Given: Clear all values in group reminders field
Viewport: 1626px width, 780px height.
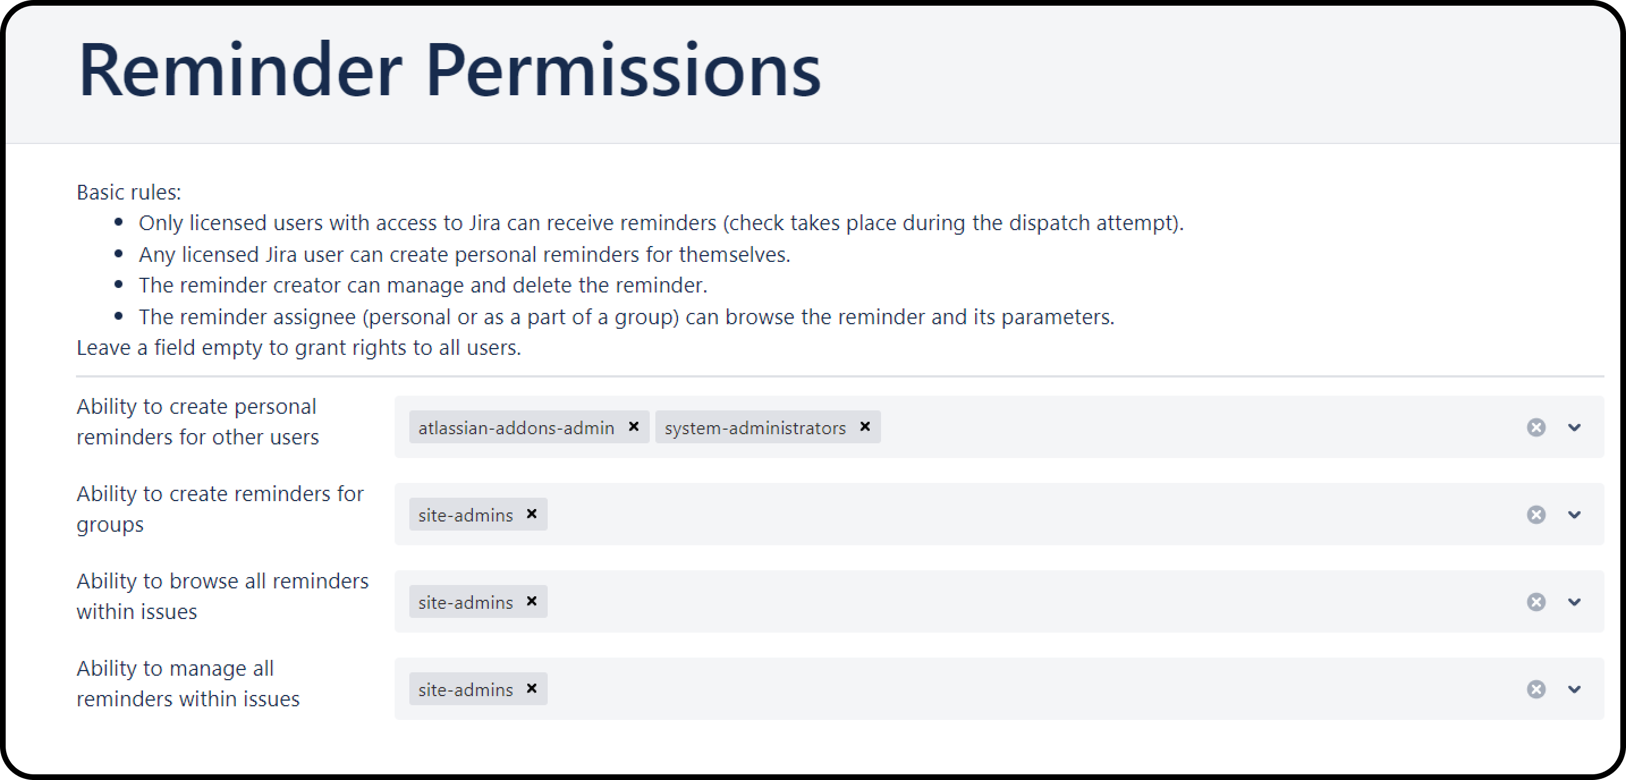Looking at the screenshot, I should [x=1536, y=514].
